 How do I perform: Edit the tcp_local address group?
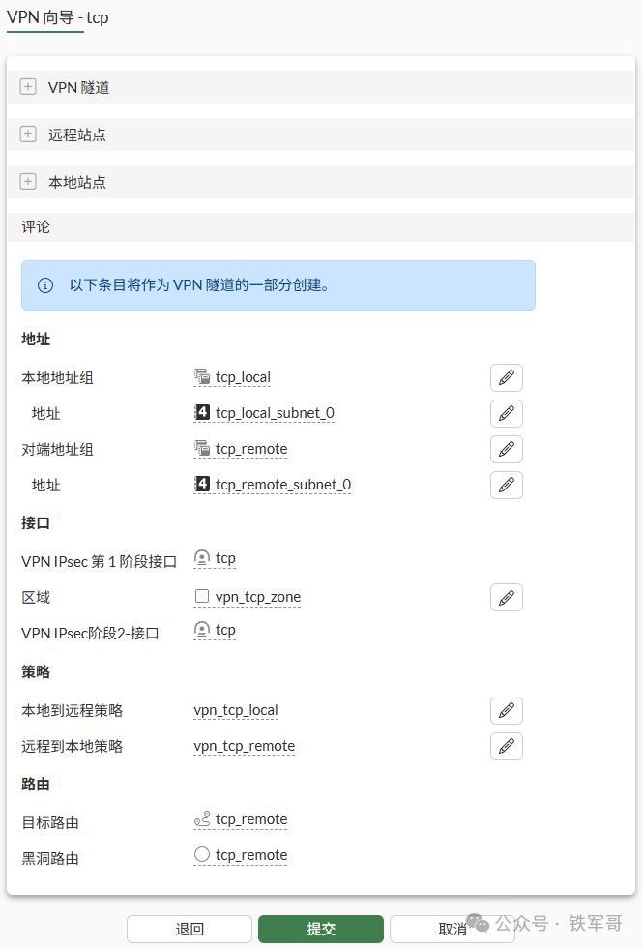(x=507, y=377)
